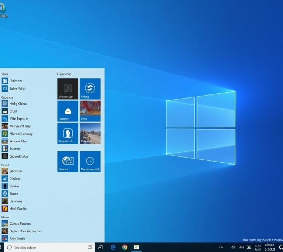The image size is (283, 252).
Task: Launch the Suceets app icon
Action: (x=5, y=149)
